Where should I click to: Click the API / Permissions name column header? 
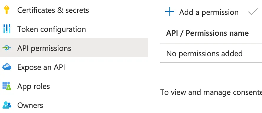tap(207, 33)
